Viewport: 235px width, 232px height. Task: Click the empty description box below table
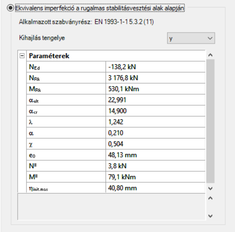pyautogui.click(x=111, y=207)
